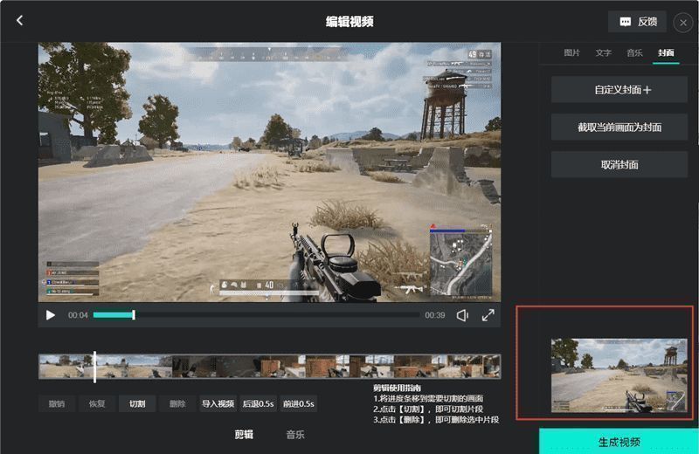Click 导入视频 import video button

pyautogui.click(x=218, y=403)
